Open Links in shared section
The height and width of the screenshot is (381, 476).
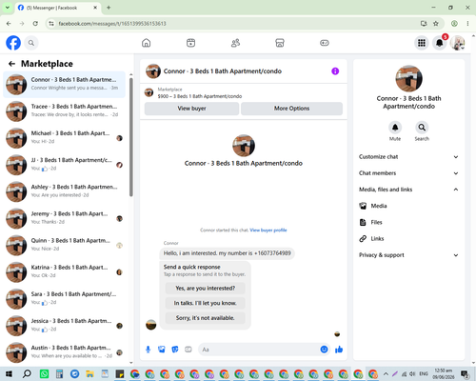click(408, 238)
